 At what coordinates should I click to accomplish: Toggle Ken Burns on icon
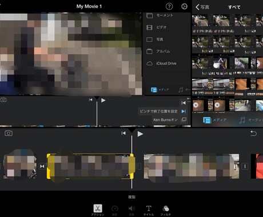(x=184, y=119)
